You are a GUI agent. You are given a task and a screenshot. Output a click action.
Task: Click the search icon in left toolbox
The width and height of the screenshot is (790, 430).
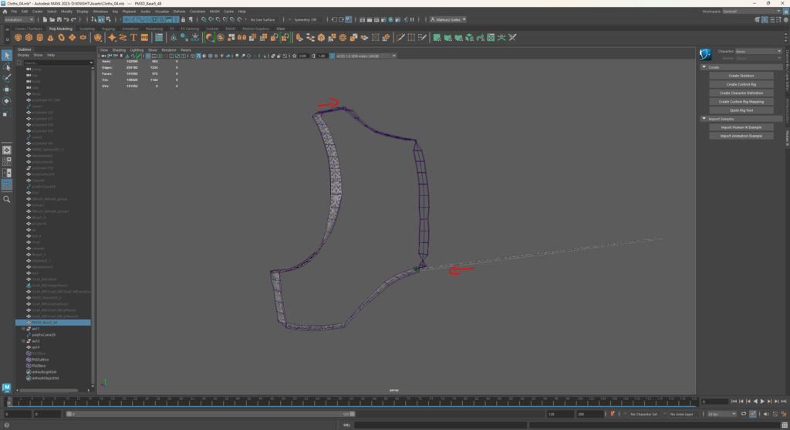(x=6, y=199)
